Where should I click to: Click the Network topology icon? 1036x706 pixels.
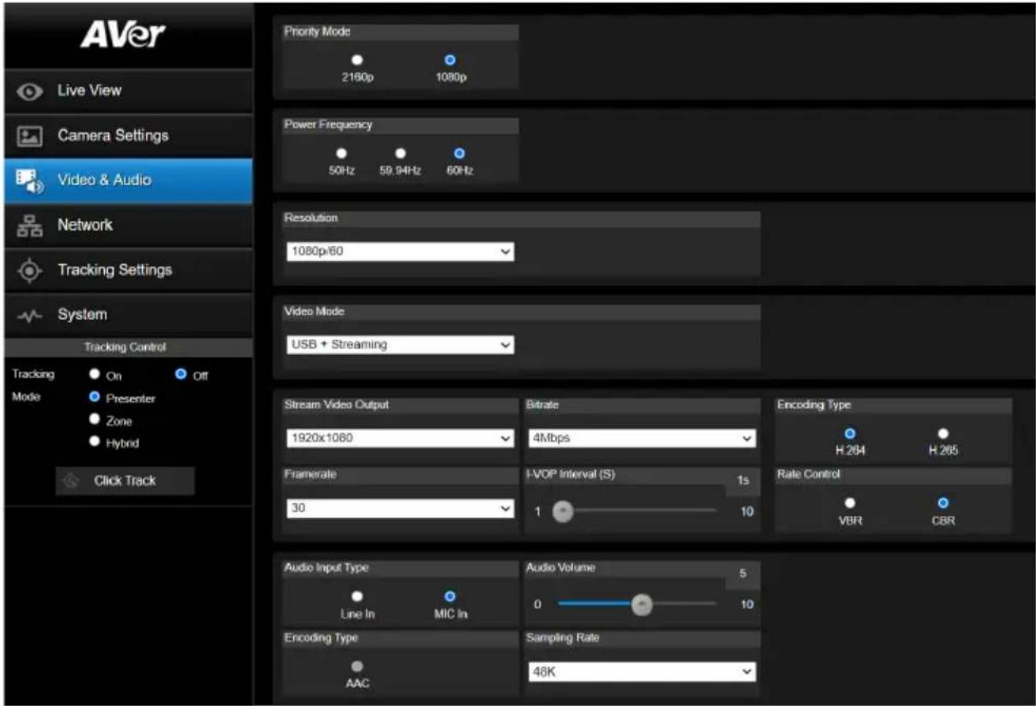30,226
